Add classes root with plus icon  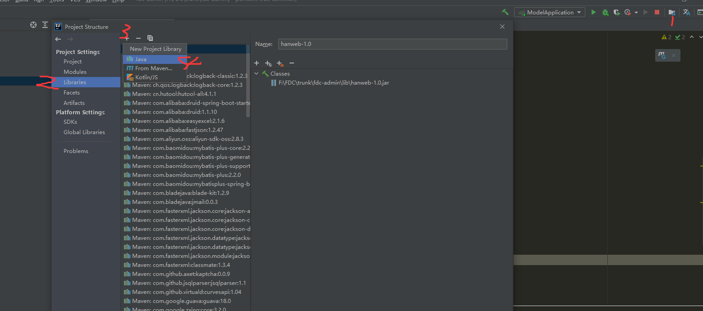click(257, 63)
